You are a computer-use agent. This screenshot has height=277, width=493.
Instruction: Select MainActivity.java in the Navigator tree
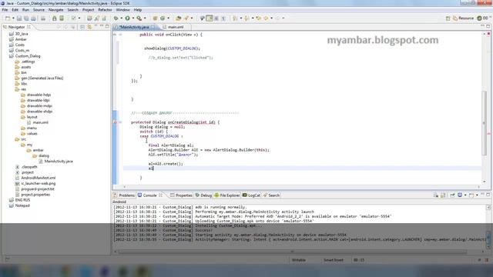point(59,162)
